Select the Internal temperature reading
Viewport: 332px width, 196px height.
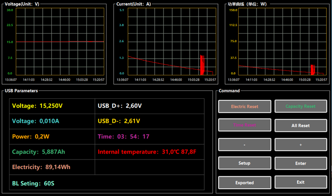click(x=147, y=152)
